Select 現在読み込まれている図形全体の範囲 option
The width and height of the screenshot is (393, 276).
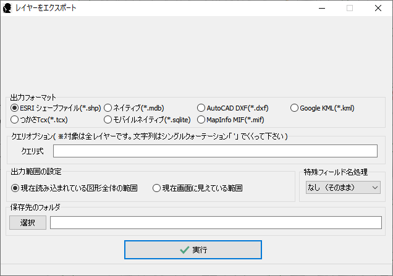coord(15,188)
